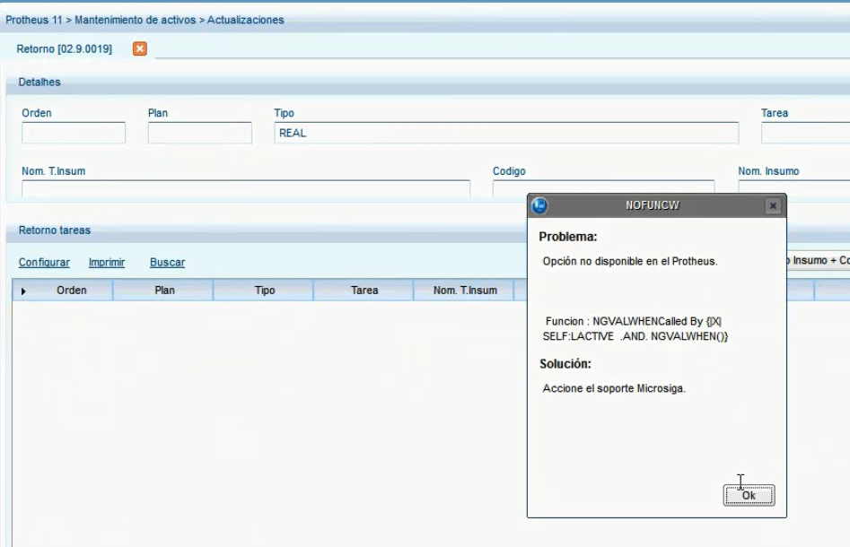Click the NOFUNCW dialog globe icon
Viewport: 850px width, 547px height.
(539, 206)
